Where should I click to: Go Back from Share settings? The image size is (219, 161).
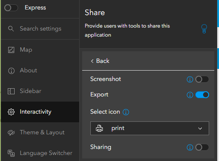[x=100, y=61]
